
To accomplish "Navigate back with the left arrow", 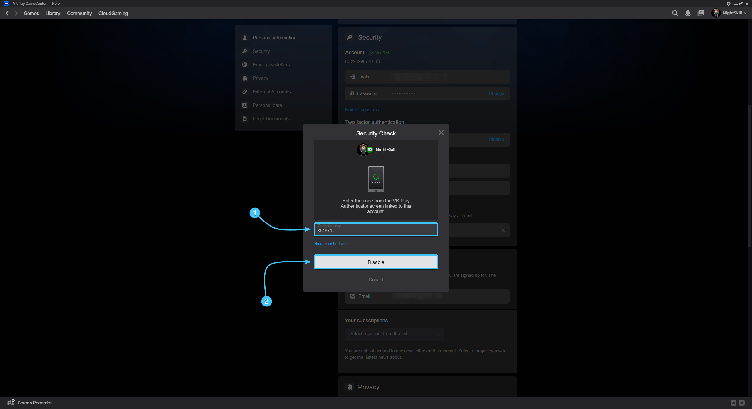I will click(x=7, y=13).
